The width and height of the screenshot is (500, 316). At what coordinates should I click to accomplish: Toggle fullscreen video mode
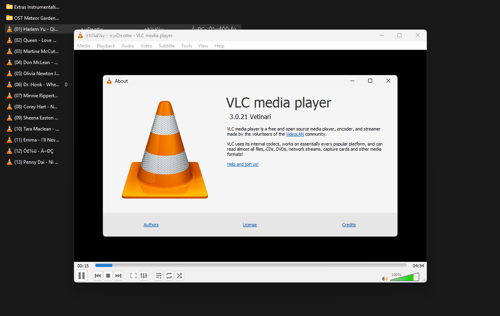pos(133,276)
